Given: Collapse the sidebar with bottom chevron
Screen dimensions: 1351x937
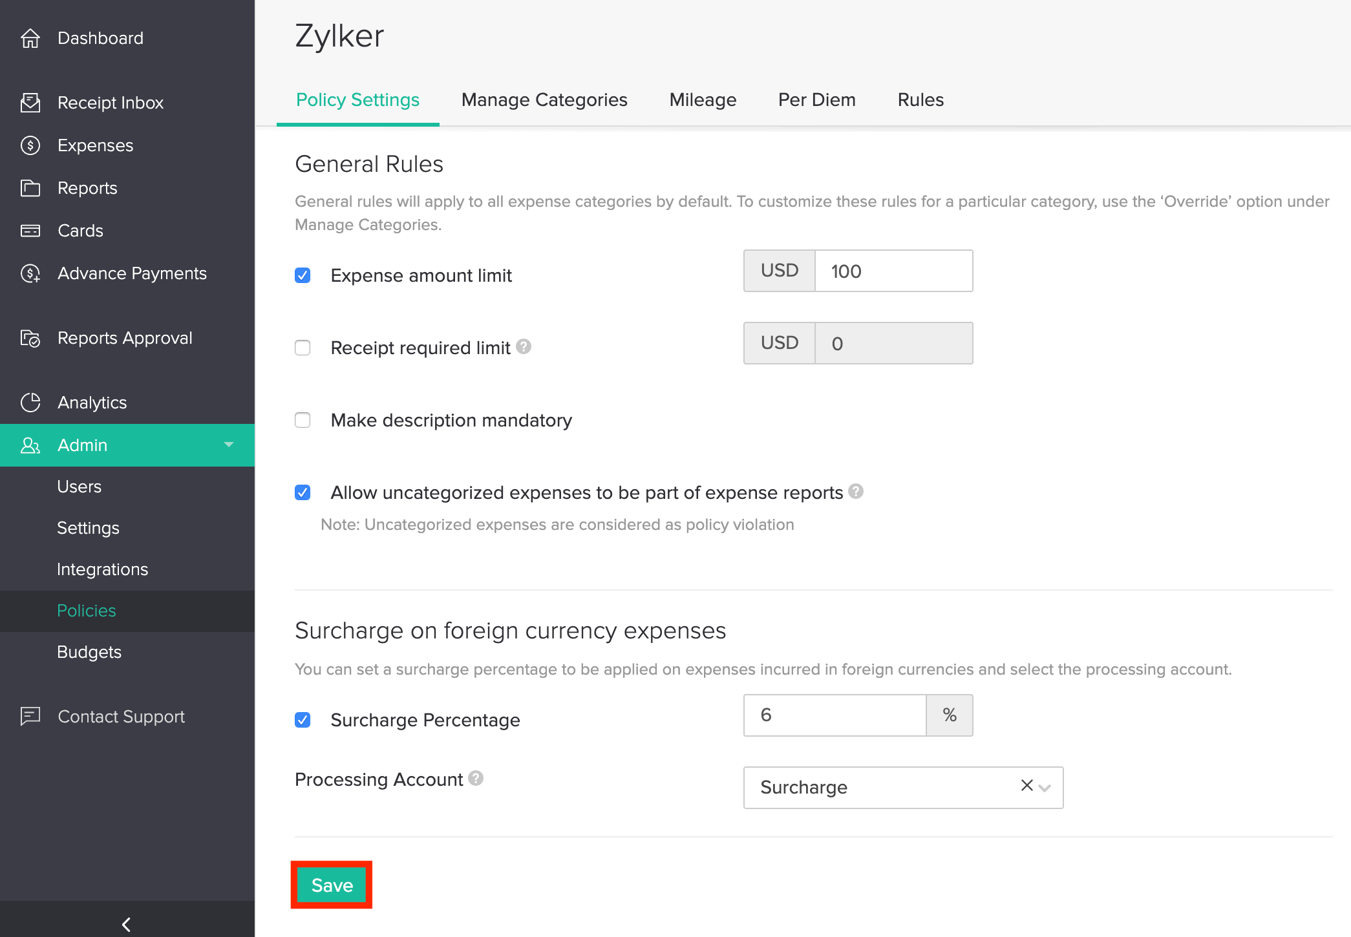Looking at the screenshot, I should tap(127, 924).
